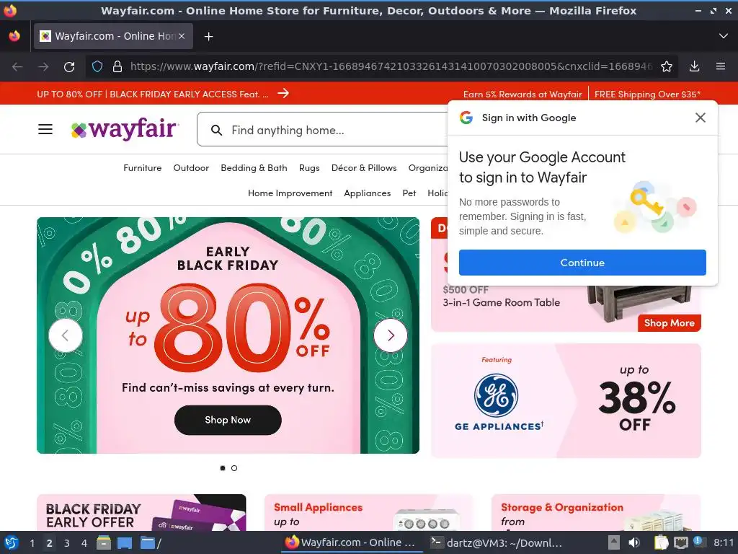
Task: Select the second carousel dot
Action: (x=234, y=467)
